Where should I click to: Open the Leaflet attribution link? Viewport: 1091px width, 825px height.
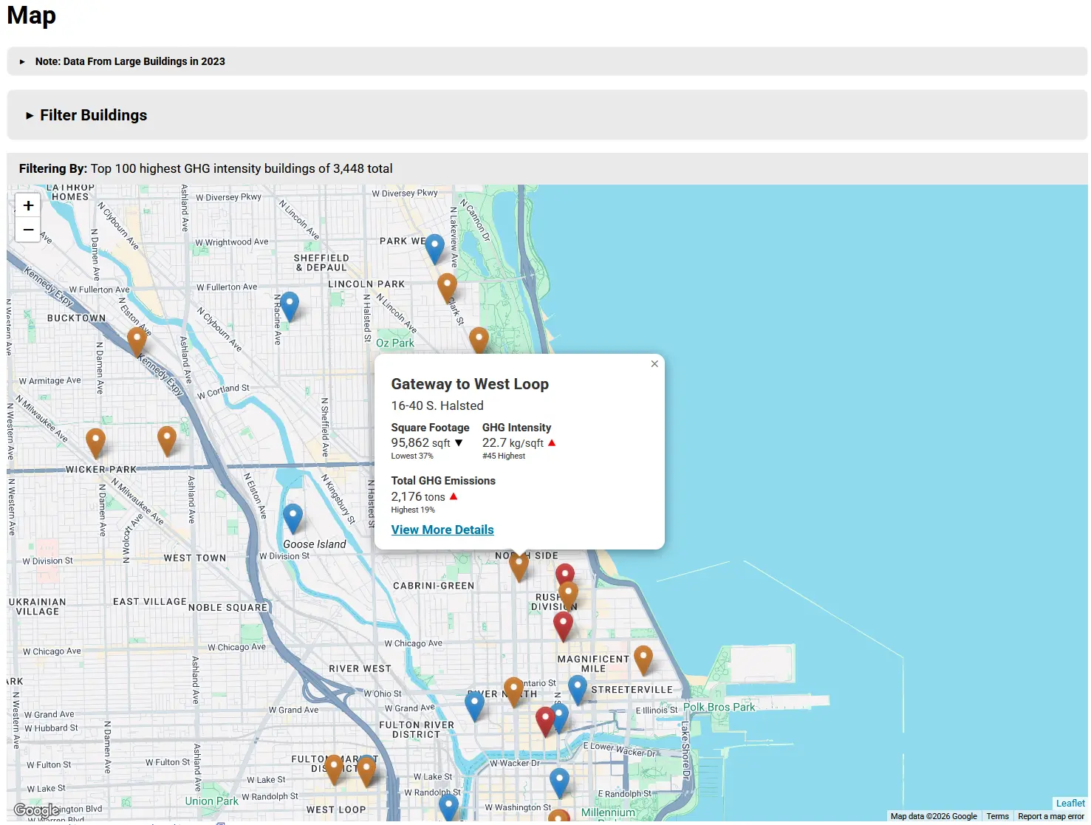(x=1070, y=803)
